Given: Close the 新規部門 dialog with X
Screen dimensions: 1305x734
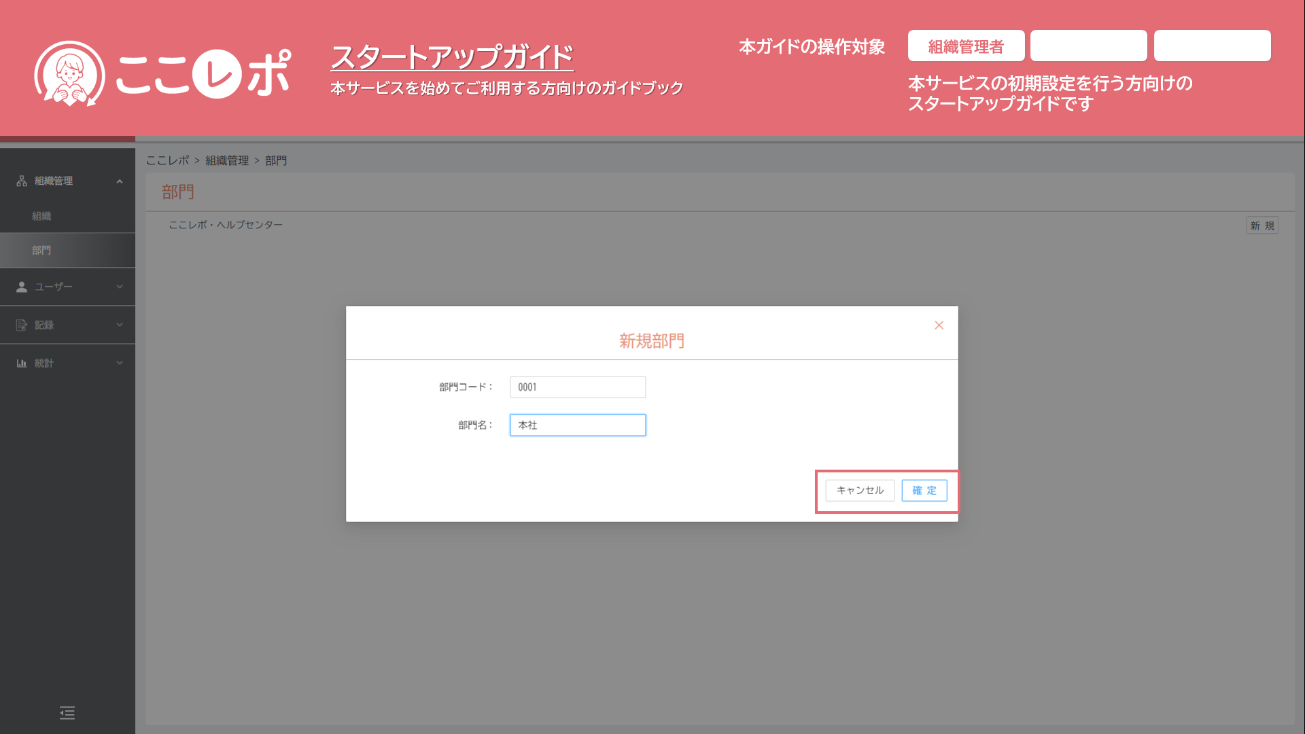Looking at the screenshot, I should (939, 326).
